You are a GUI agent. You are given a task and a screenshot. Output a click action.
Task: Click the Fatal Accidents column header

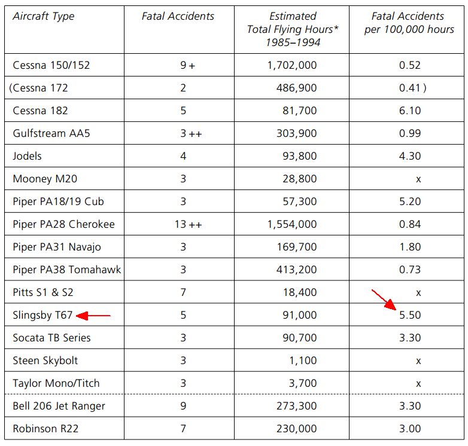point(178,16)
